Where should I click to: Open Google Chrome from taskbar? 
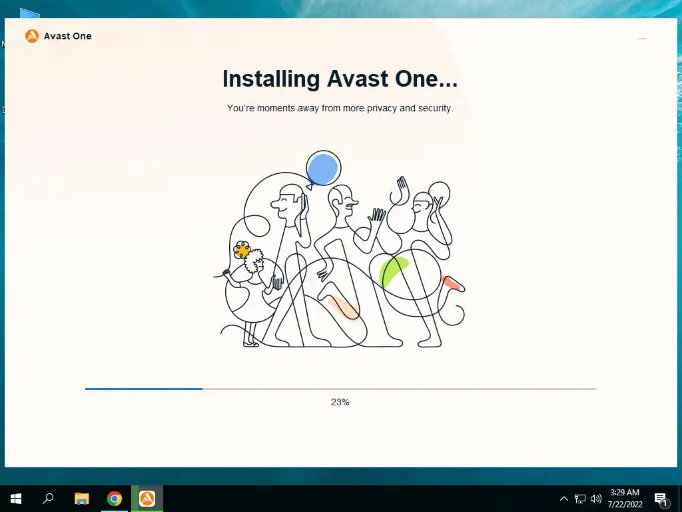pyautogui.click(x=115, y=499)
